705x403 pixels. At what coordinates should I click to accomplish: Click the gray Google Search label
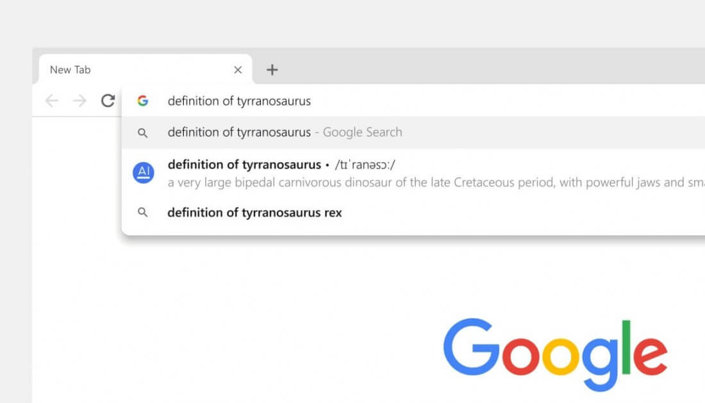tap(362, 132)
